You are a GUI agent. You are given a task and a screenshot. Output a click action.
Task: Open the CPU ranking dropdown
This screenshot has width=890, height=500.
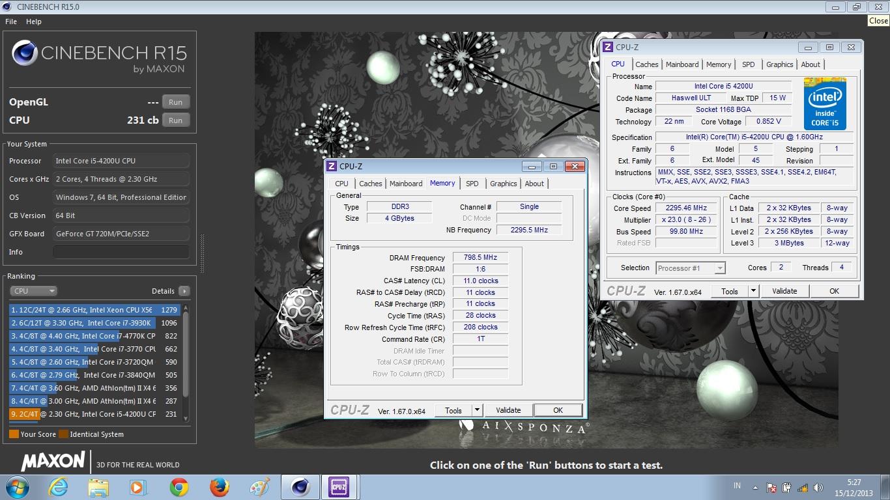coord(33,291)
